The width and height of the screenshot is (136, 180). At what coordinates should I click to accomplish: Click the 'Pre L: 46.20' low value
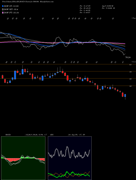(x=85, y=10)
